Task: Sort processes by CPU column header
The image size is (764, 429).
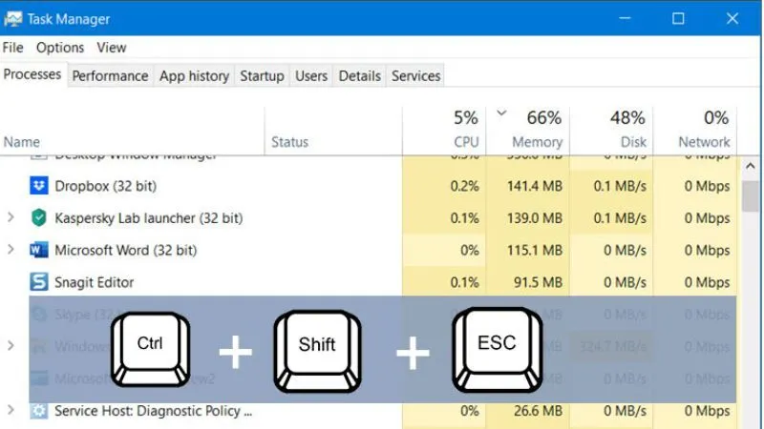Action: pos(465,142)
